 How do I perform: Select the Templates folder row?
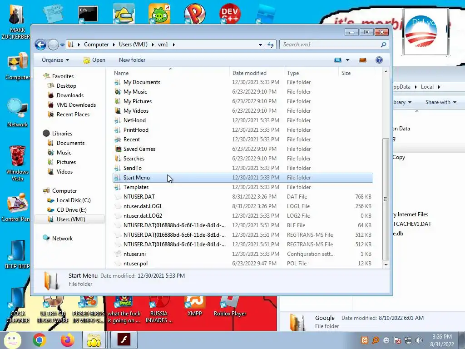243,187
